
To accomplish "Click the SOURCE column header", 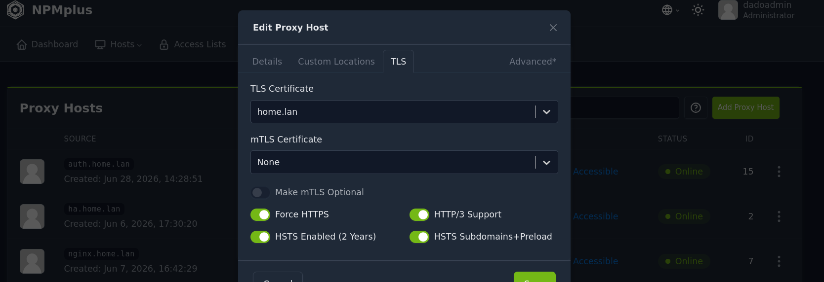I will [x=80, y=139].
